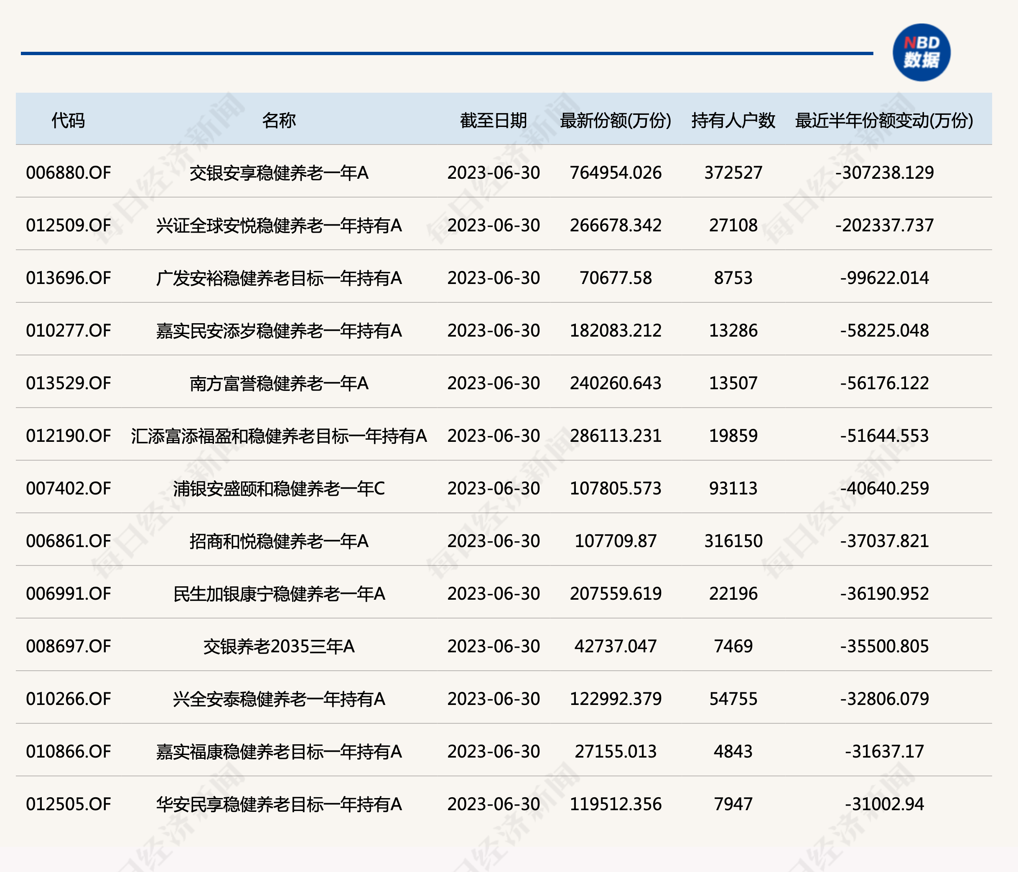Click fund name 交银安享稳健养老一年A
1018x872 pixels.
279,173
